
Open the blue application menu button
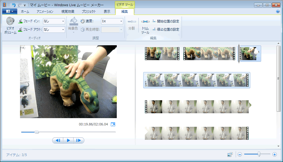tap(9, 11)
